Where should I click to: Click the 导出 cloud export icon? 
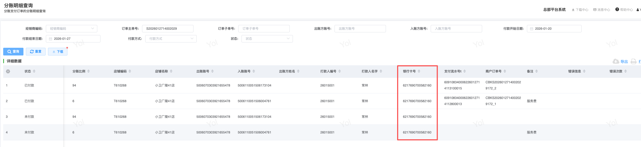coord(616,62)
